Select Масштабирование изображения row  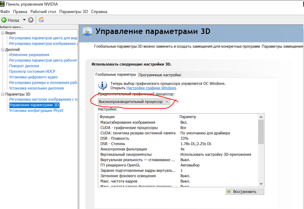178,122
